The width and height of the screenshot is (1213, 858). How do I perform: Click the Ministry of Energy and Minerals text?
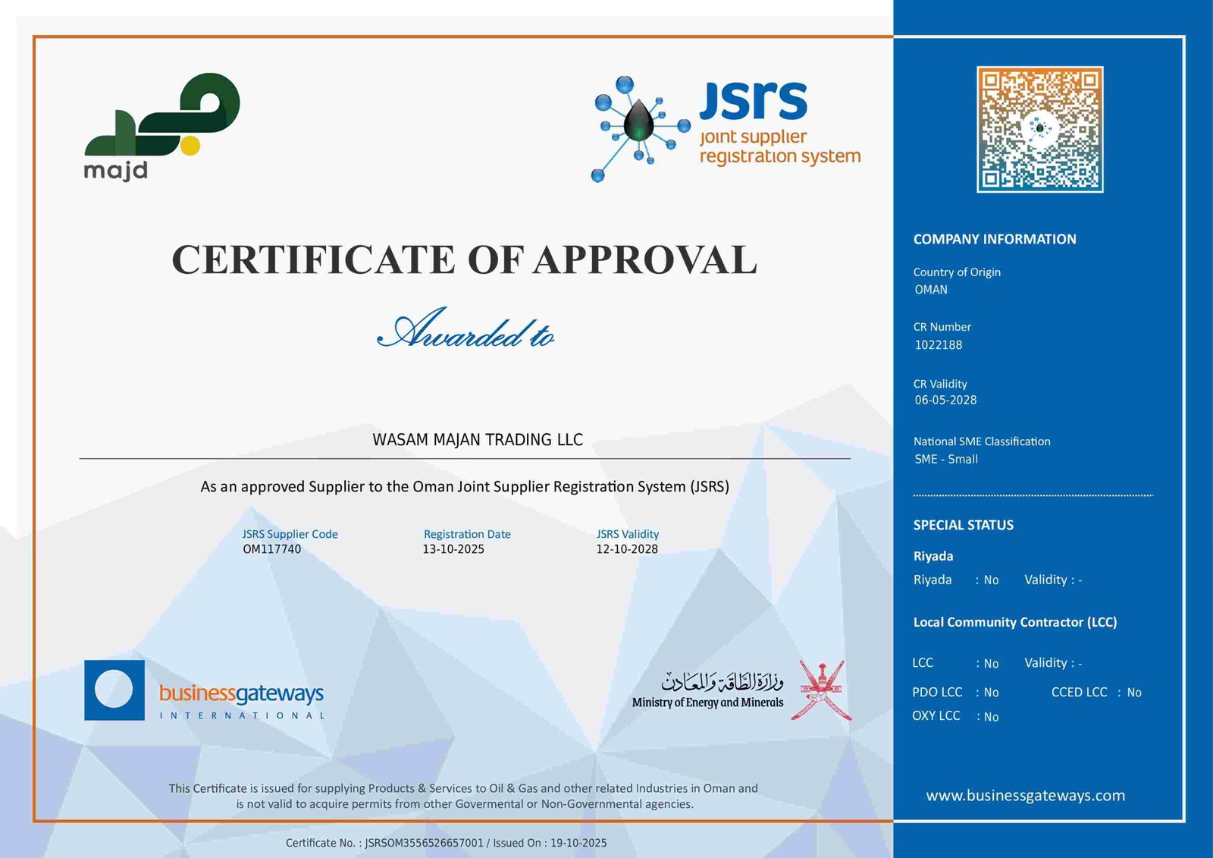tap(707, 702)
